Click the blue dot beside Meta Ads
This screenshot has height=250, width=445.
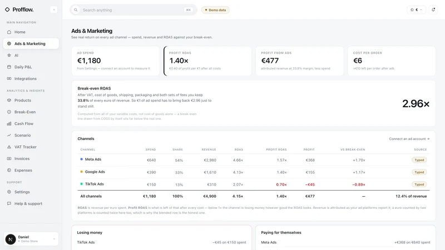click(x=81, y=159)
